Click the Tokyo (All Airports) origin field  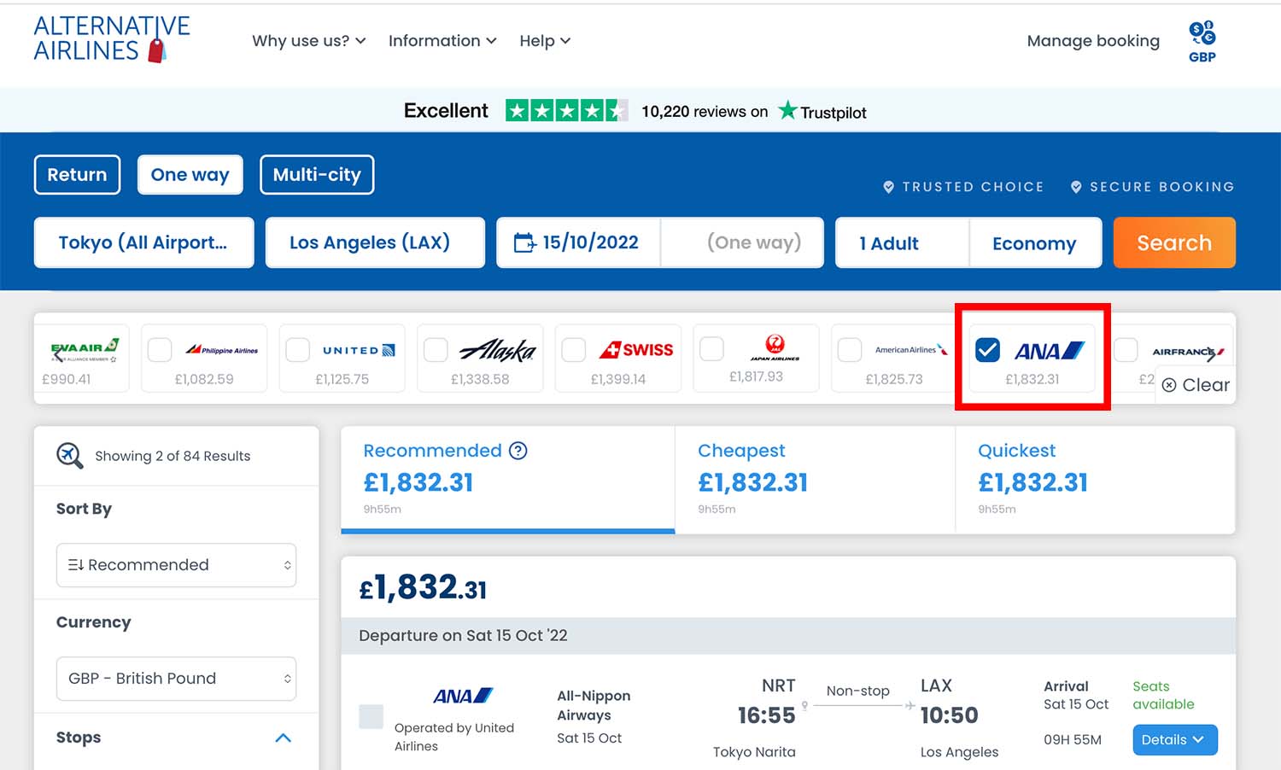point(143,243)
